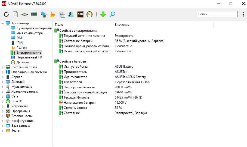Open the sensor gauge toolbar icon
This screenshot has height=147, width=247.
tap(89, 14)
